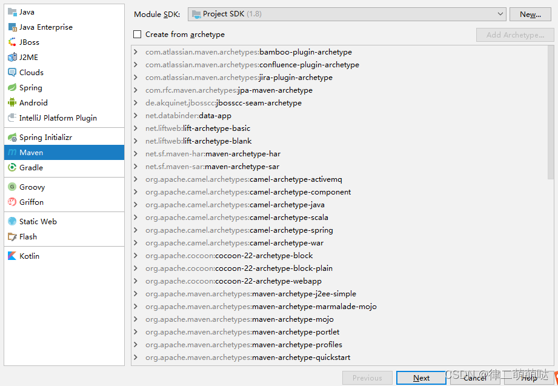Click the Previous button
558x386 pixels.
(x=367, y=378)
